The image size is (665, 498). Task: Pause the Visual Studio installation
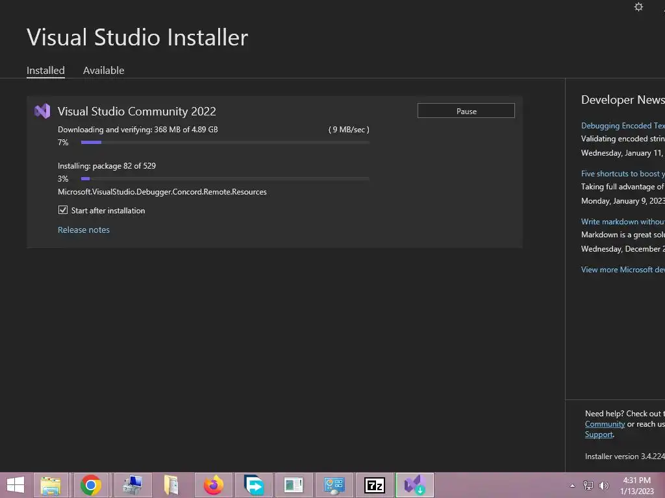click(466, 111)
